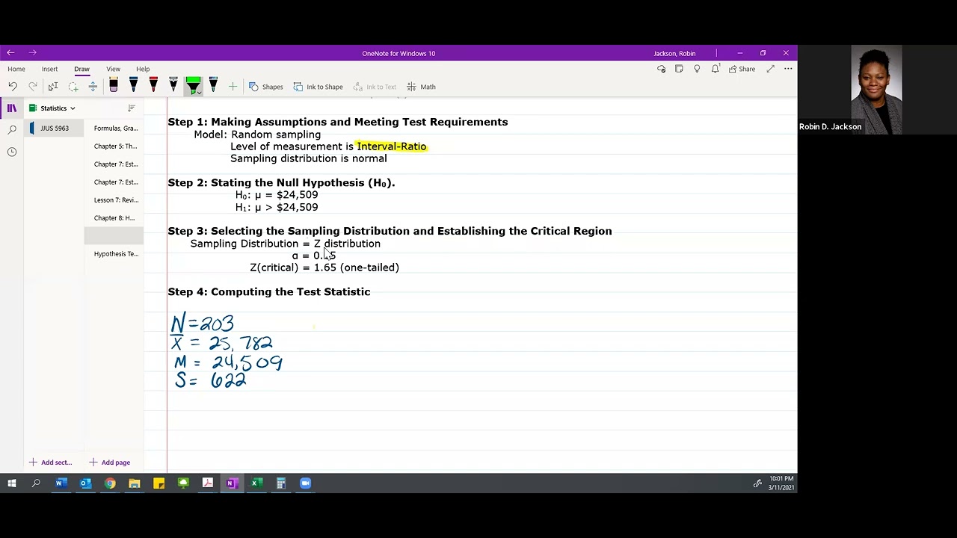The image size is (957, 538).
Task: Add a new pen with plus icon
Action: click(233, 87)
